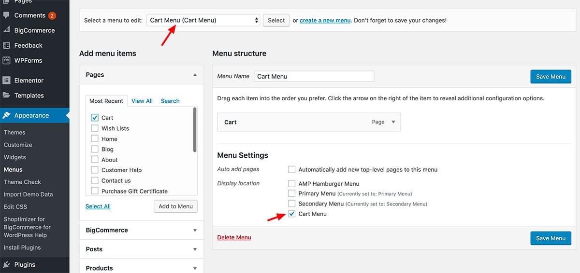Disable the Cart Menu display location
The image size is (580, 273).
[291, 214]
